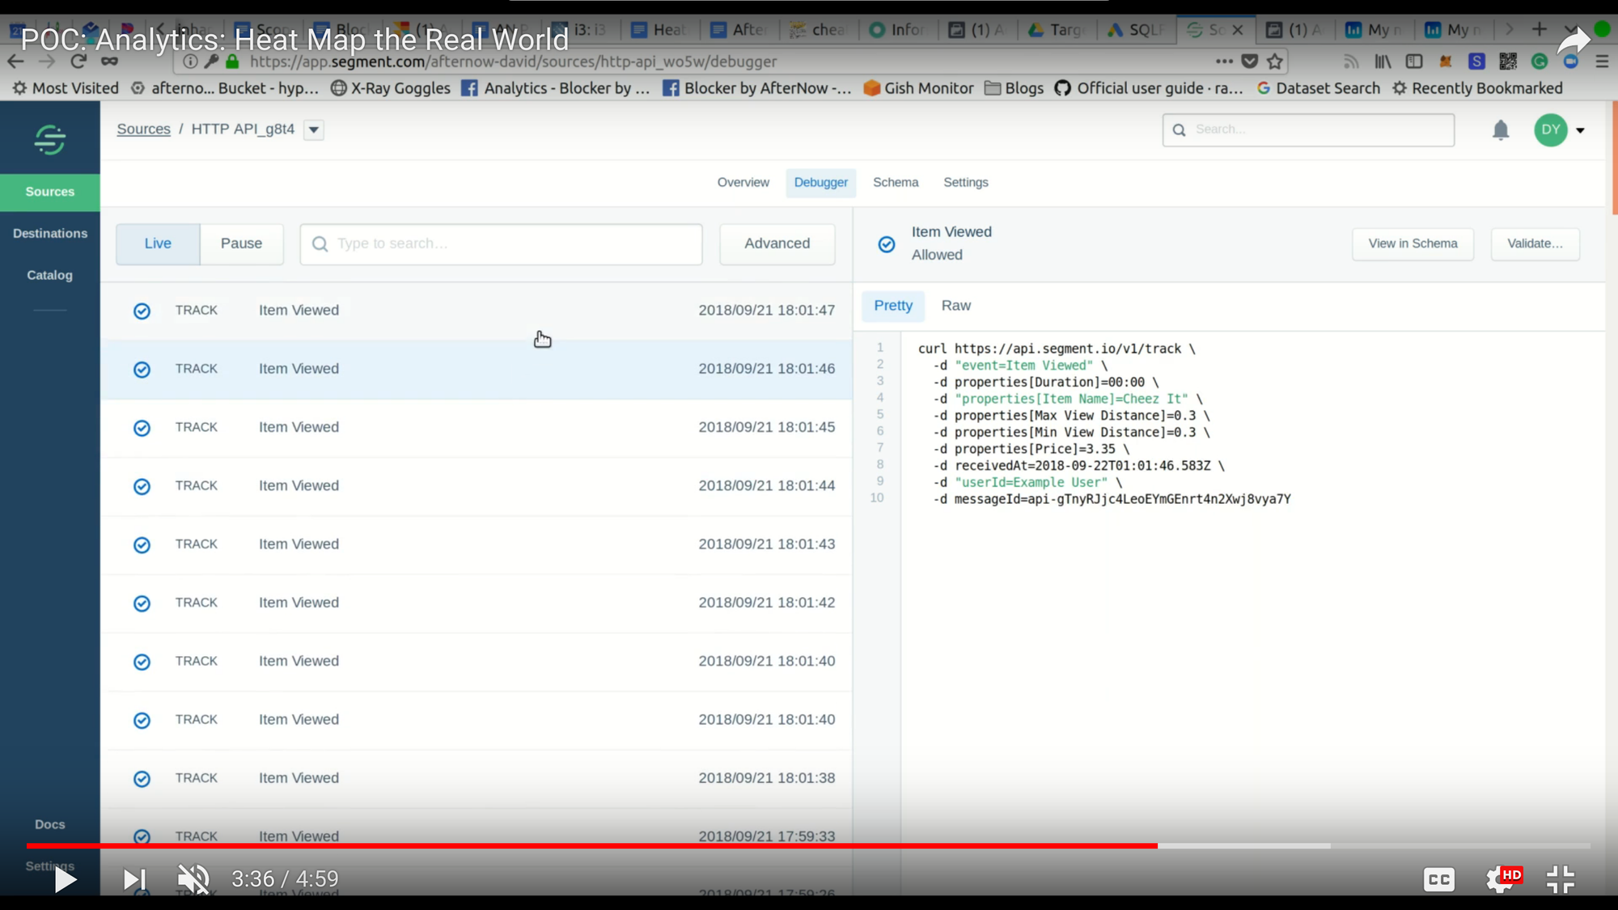Image resolution: width=1618 pixels, height=910 pixels.
Task: Click the DY user avatar
Action: [1550, 130]
